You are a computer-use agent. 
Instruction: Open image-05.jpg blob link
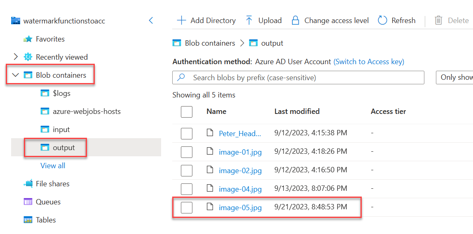click(240, 208)
